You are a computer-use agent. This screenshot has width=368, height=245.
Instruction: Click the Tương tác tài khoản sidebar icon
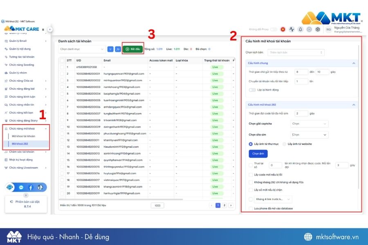coord(6,57)
